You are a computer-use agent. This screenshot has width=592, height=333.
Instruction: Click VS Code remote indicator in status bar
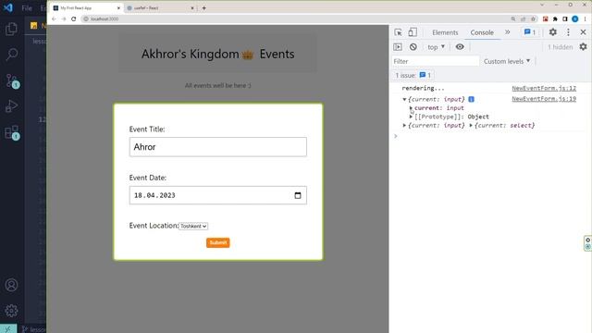coord(8,329)
